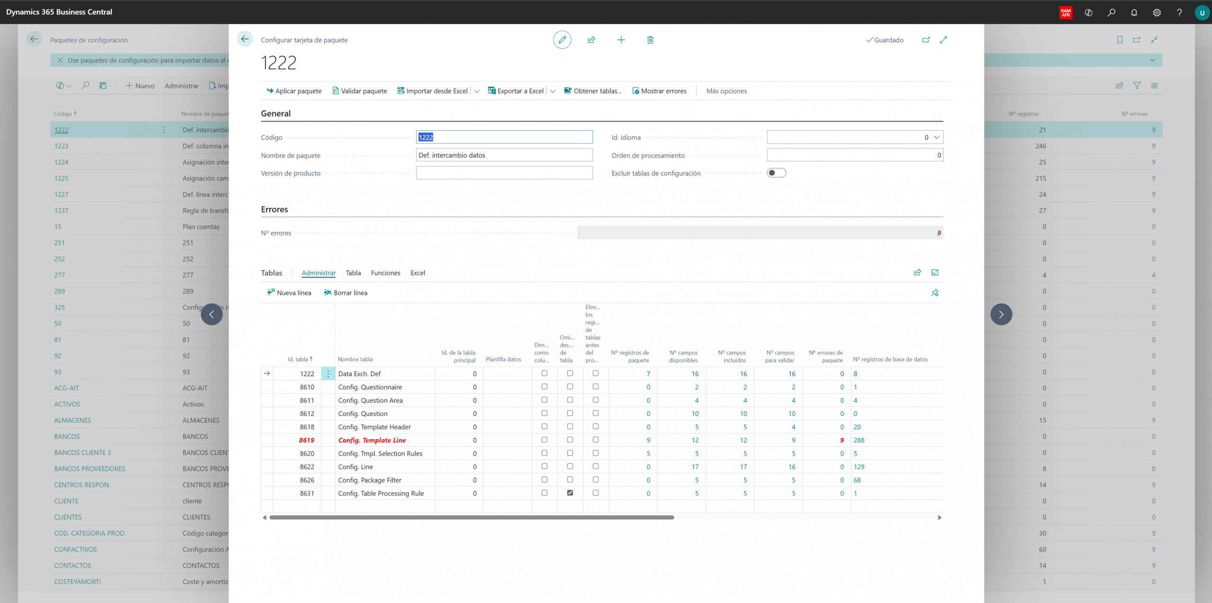The height and width of the screenshot is (603, 1212).
Task: Click the Nombre de paquete input field
Action: click(x=504, y=155)
